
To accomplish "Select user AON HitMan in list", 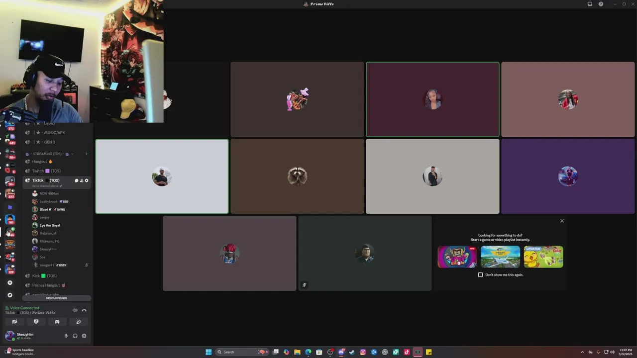I will click(60, 193).
